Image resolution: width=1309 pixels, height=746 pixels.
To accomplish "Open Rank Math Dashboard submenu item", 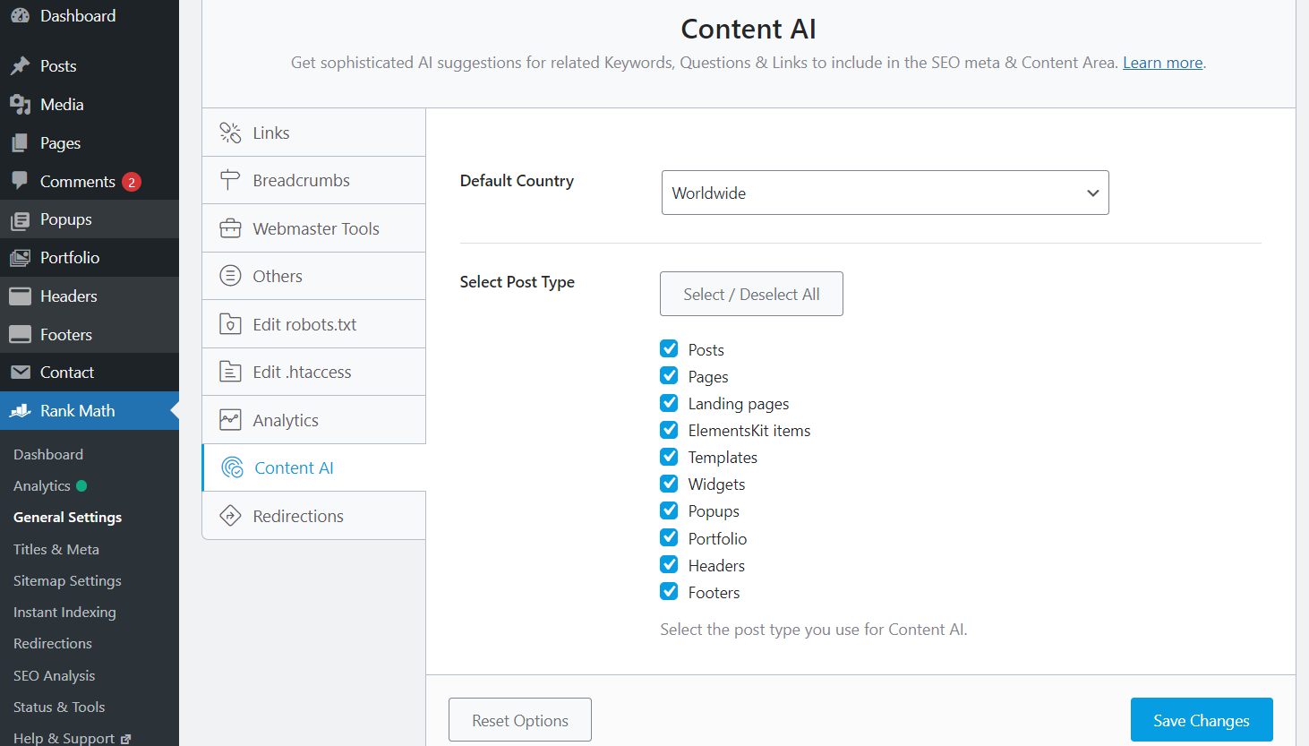I will 48,454.
